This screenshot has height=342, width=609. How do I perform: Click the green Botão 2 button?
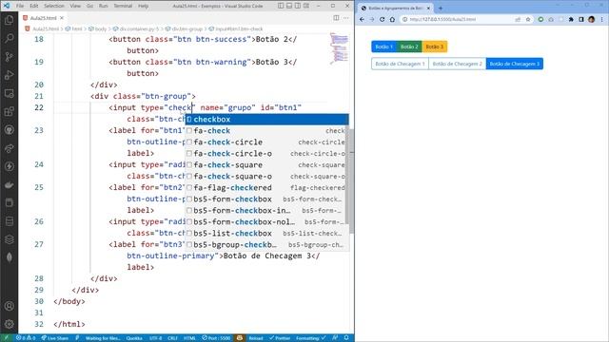click(409, 47)
